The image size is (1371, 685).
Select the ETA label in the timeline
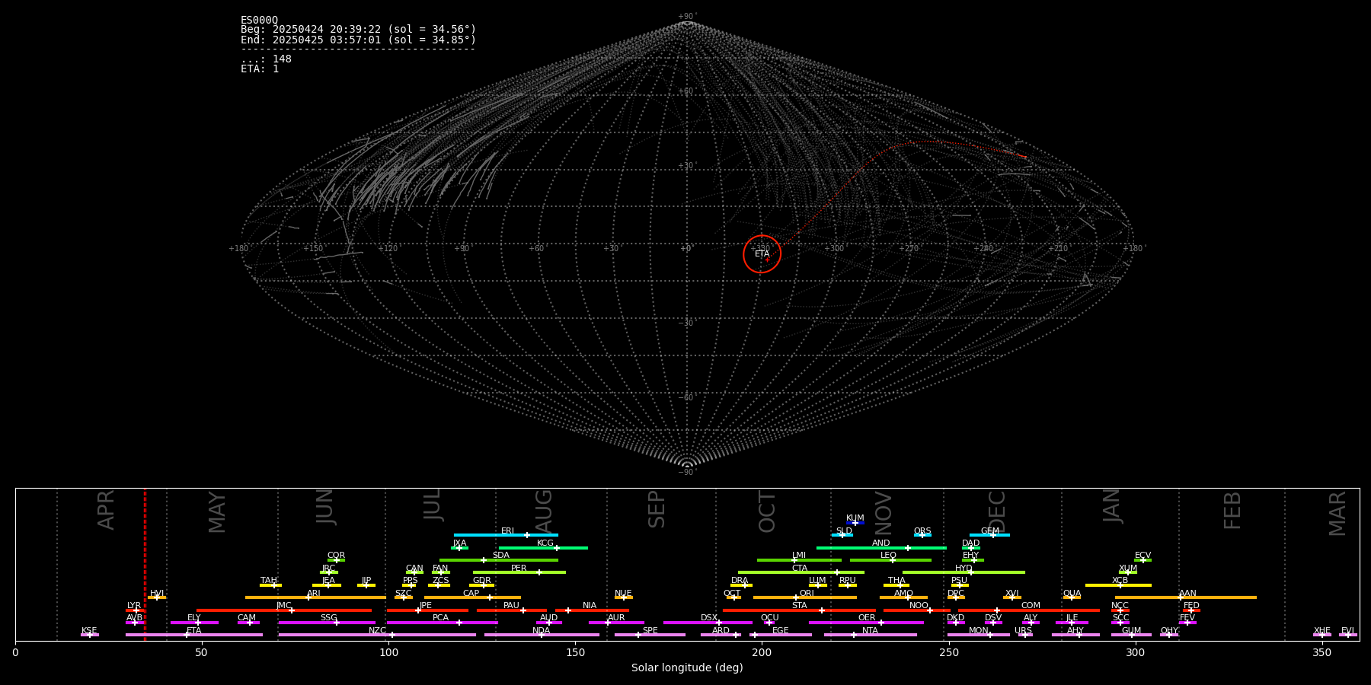[x=194, y=631]
